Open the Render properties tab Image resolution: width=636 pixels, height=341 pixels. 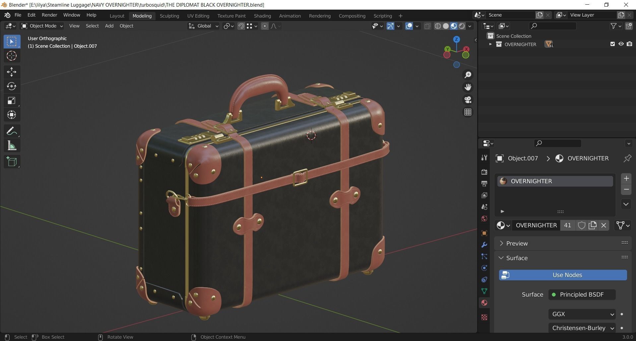click(x=484, y=172)
